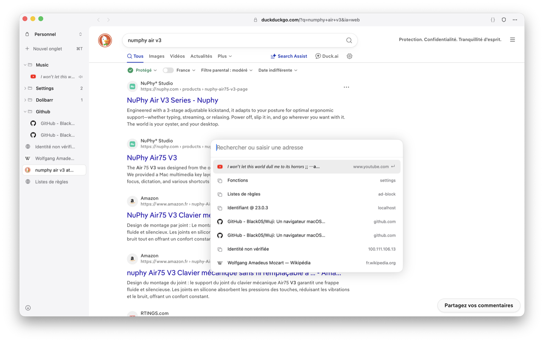Viewport: 544px width, 342px height.
Task: Click the curly braces toolbar icon
Action: coord(493,20)
